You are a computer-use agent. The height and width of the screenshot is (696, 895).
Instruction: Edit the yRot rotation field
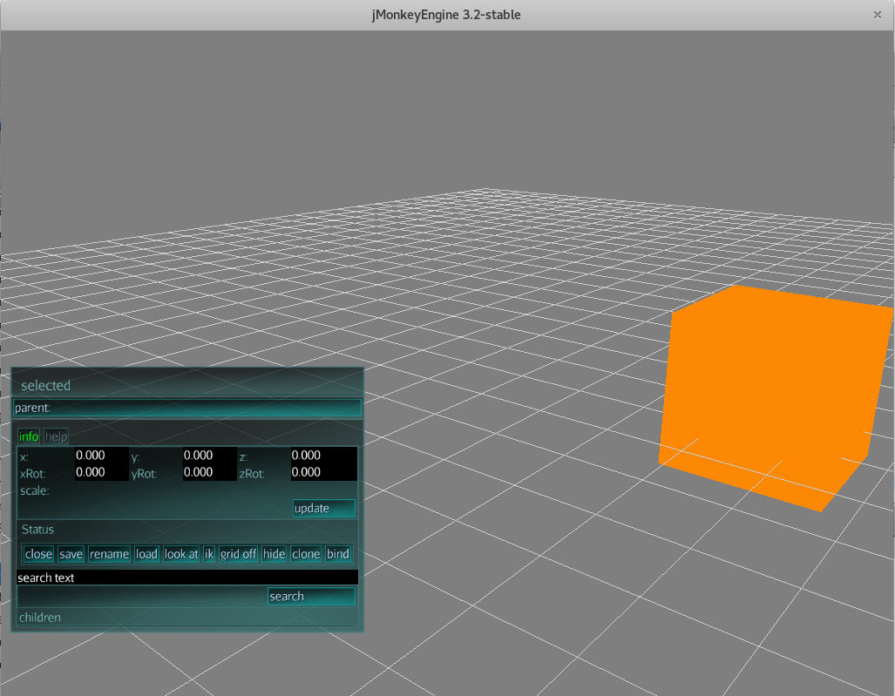[209, 472]
